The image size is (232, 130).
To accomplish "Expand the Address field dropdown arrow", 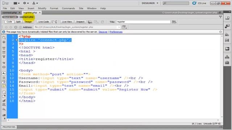I will pyautogui.click(x=119, y=27).
